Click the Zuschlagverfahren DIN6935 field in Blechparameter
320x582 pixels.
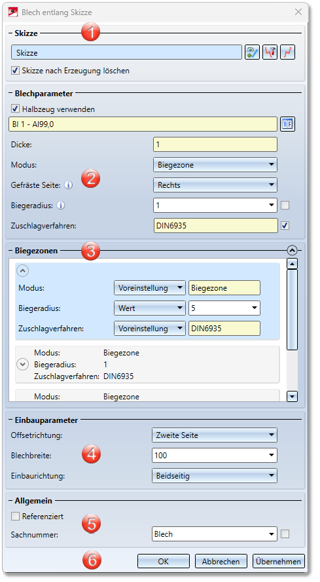(216, 225)
